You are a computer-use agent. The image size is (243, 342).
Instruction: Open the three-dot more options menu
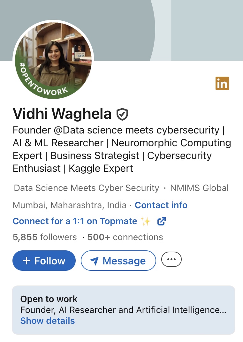tap(171, 259)
